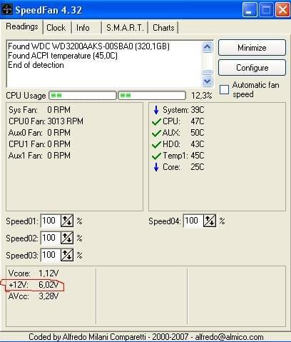Click the green check beside CPU temperature
Viewport: 291px width, 342px height.
[156, 122]
